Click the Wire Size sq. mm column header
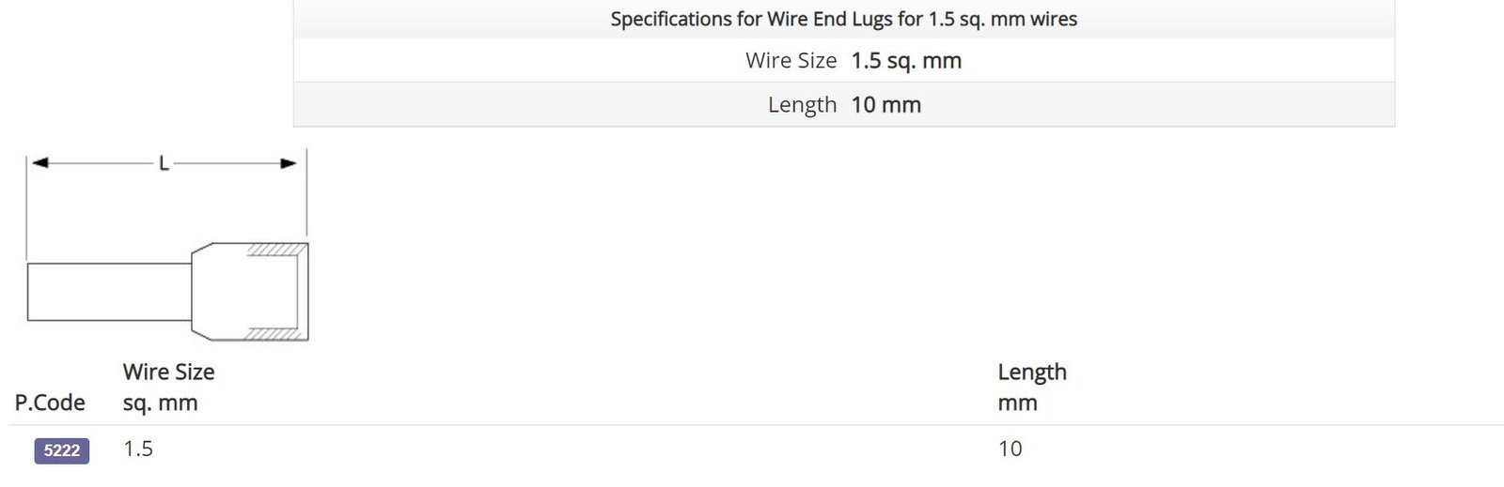Screen dimensions: 1504x487 [x=169, y=387]
